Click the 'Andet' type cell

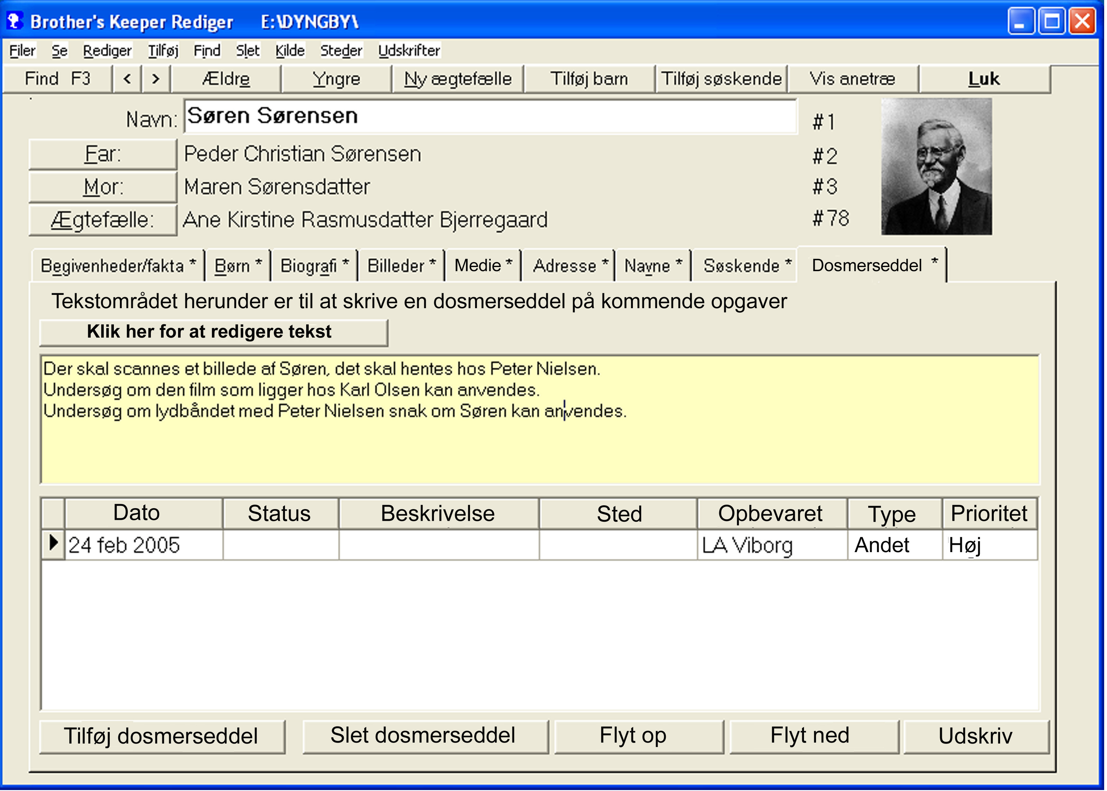click(x=895, y=545)
